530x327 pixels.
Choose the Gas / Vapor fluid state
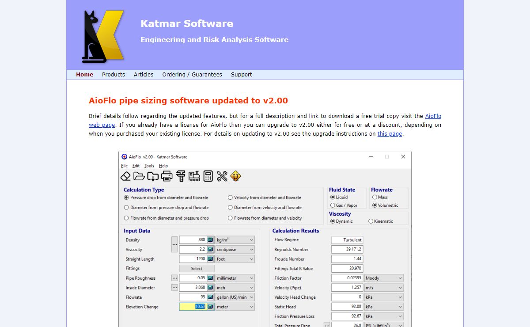(344, 205)
